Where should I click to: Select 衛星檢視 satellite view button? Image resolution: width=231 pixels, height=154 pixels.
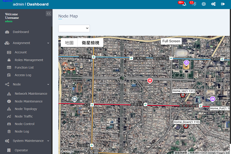point(90,43)
